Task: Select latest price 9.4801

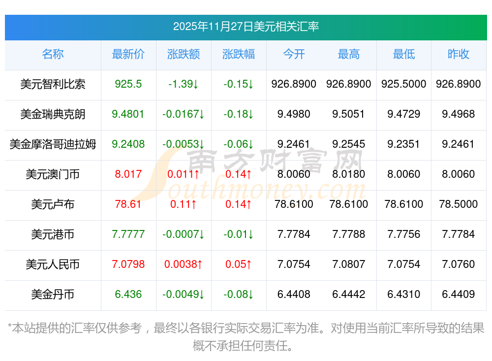Action: click(x=128, y=114)
